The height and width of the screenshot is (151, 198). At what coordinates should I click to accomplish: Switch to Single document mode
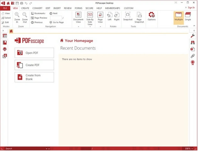click(188, 16)
